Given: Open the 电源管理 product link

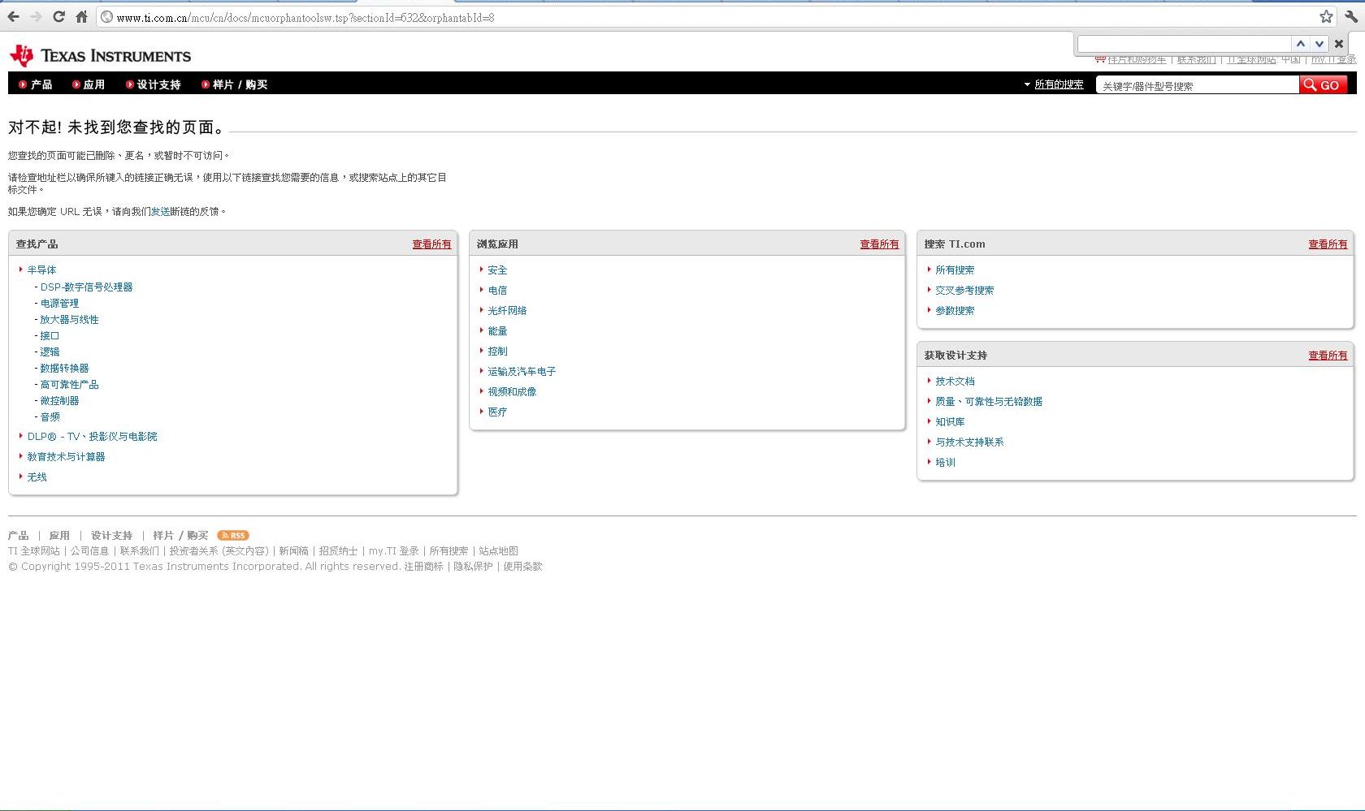Looking at the screenshot, I should [x=59, y=304].
